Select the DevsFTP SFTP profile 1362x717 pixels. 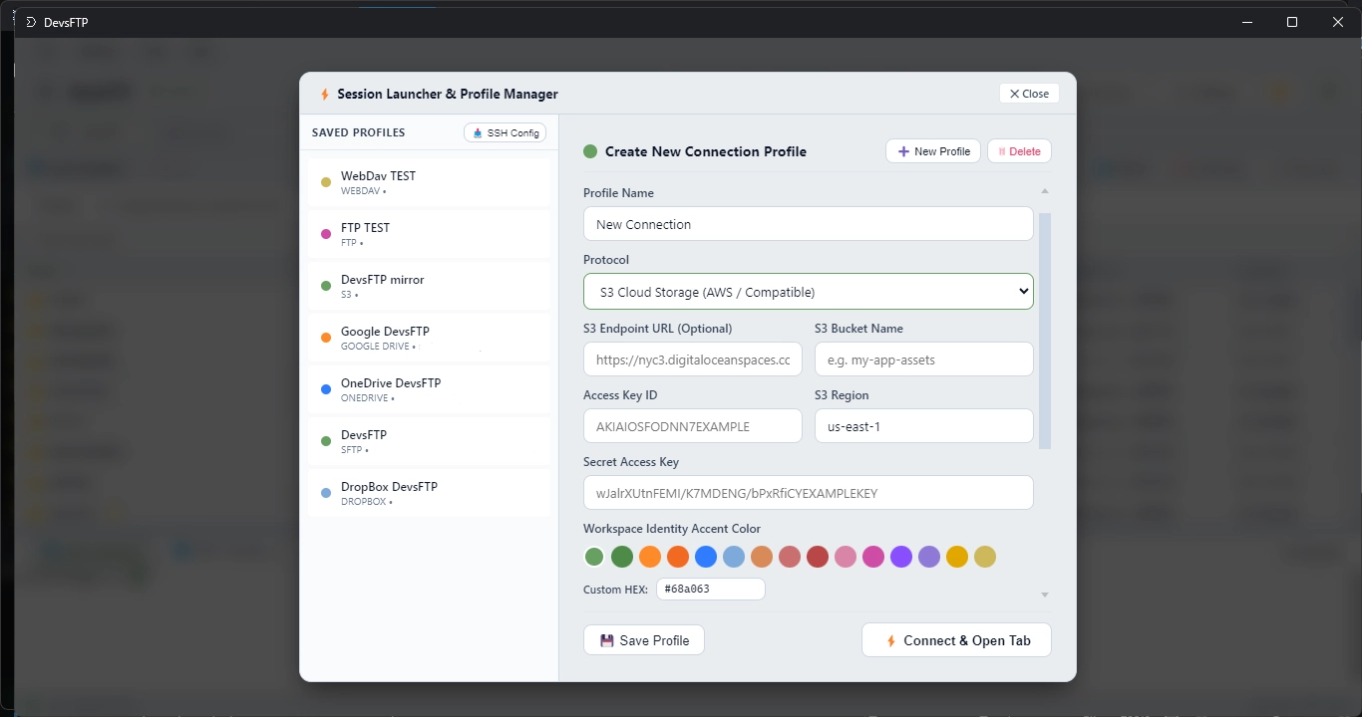pyautogui.click(x=430, y=441)
